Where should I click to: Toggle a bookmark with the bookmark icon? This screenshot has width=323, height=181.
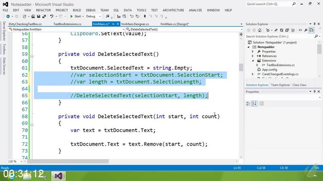click(145, 16)
